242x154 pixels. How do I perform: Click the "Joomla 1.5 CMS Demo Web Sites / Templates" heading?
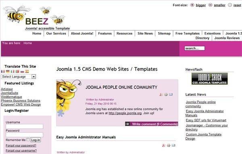pos(107,69)
